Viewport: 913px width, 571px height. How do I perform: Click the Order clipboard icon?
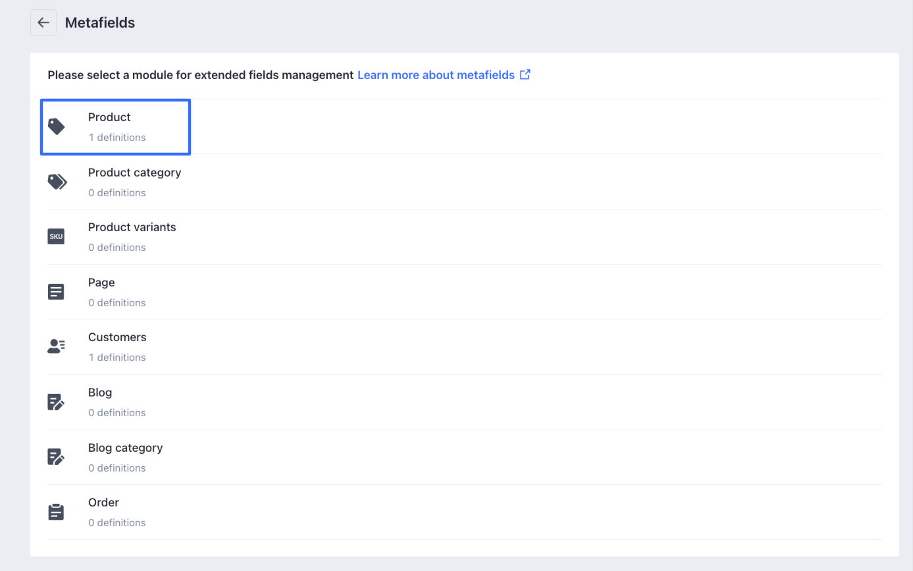coord(57,512)
